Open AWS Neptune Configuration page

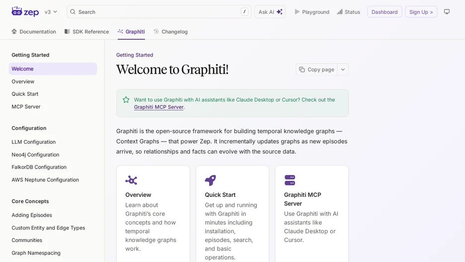[x=53, y=180]
